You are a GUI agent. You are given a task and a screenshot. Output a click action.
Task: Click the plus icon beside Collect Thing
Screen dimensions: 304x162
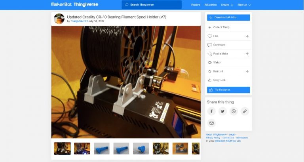click(209, 28)
